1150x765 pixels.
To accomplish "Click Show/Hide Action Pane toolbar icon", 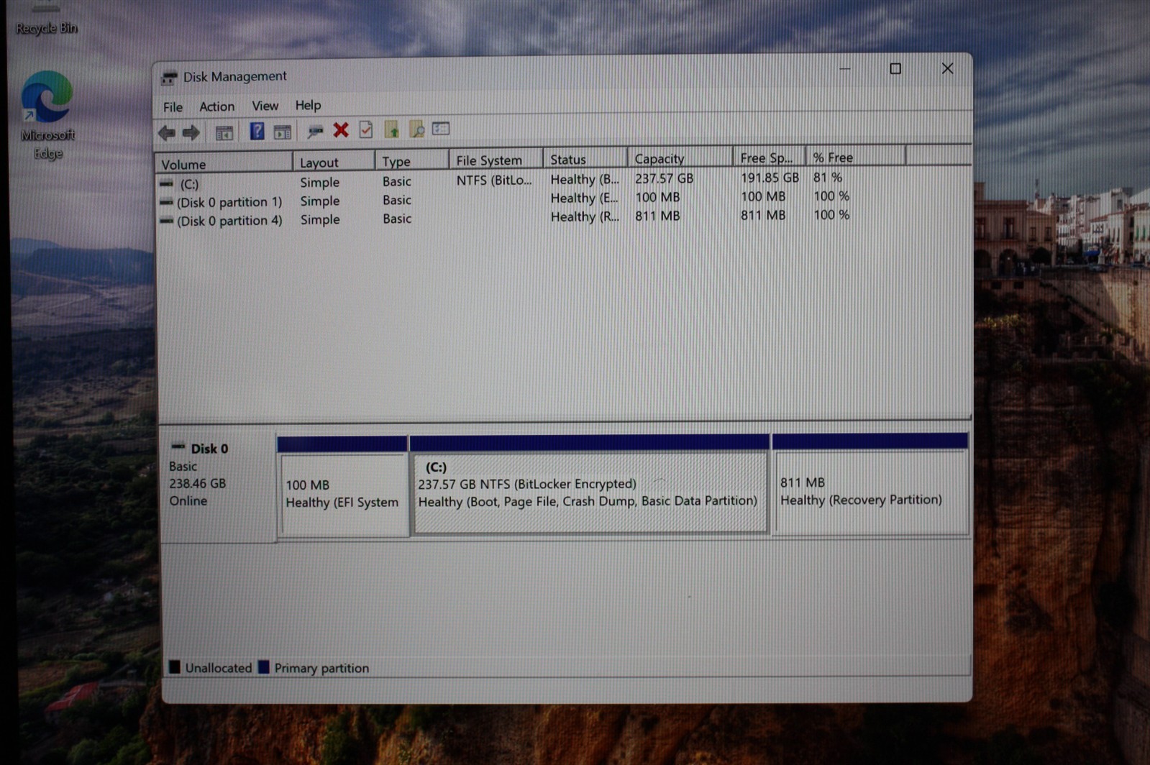I will 283,132.
